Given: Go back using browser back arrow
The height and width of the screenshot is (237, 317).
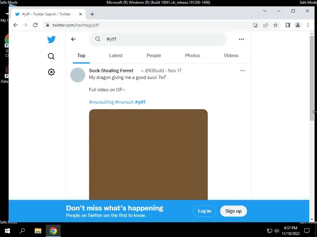Looking at the screenshot, I should [x=15, y=25].
